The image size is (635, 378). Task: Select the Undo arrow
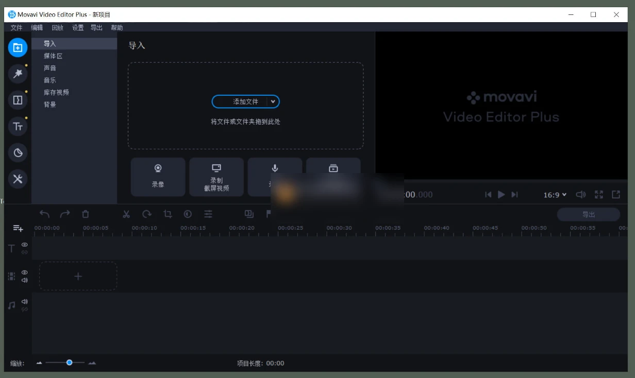click(44, 214)
